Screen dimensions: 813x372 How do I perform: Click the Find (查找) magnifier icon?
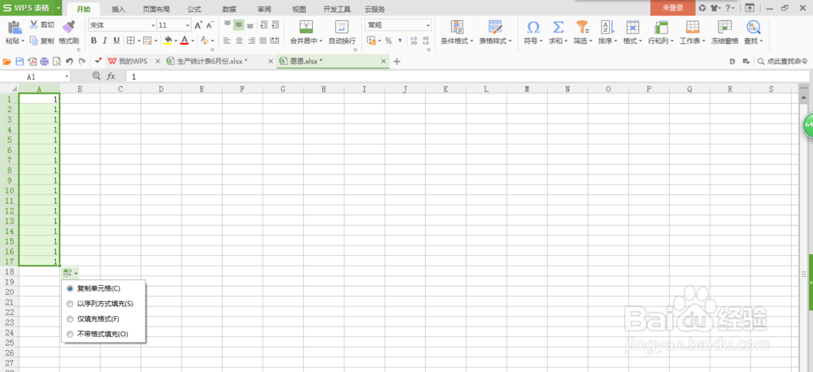coord(753,27)
